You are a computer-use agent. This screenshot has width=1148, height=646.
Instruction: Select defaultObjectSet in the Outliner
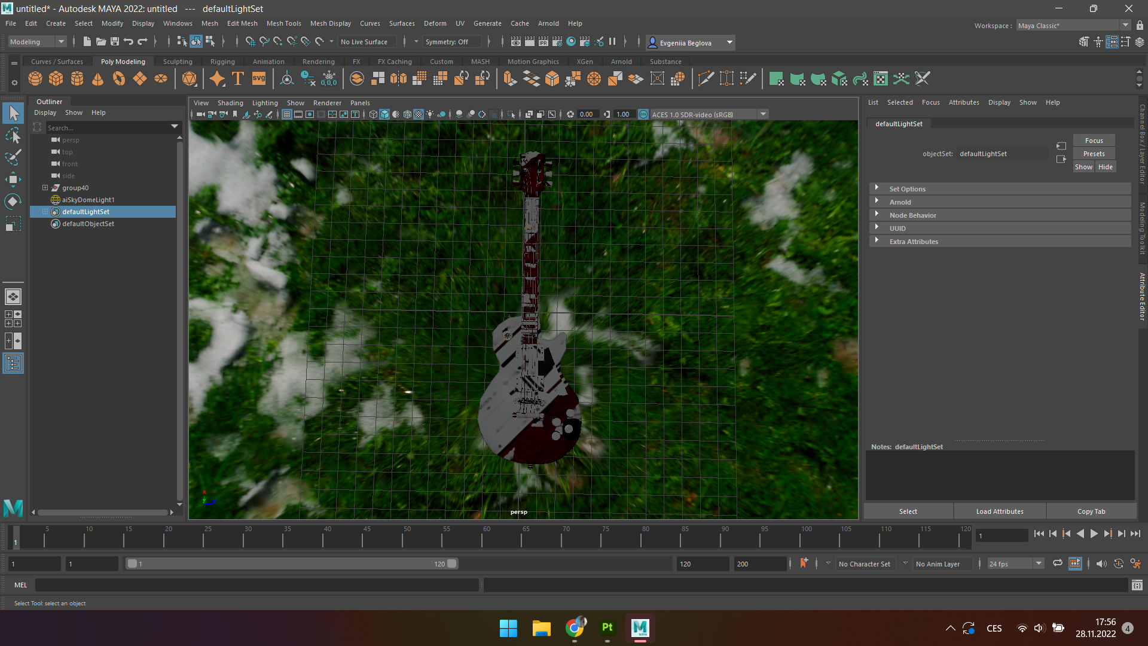(88, 223)
